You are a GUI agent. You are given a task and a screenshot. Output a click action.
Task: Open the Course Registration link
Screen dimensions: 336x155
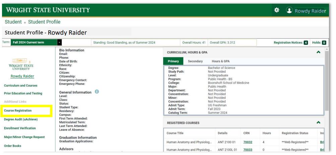(x=18, y=110)
